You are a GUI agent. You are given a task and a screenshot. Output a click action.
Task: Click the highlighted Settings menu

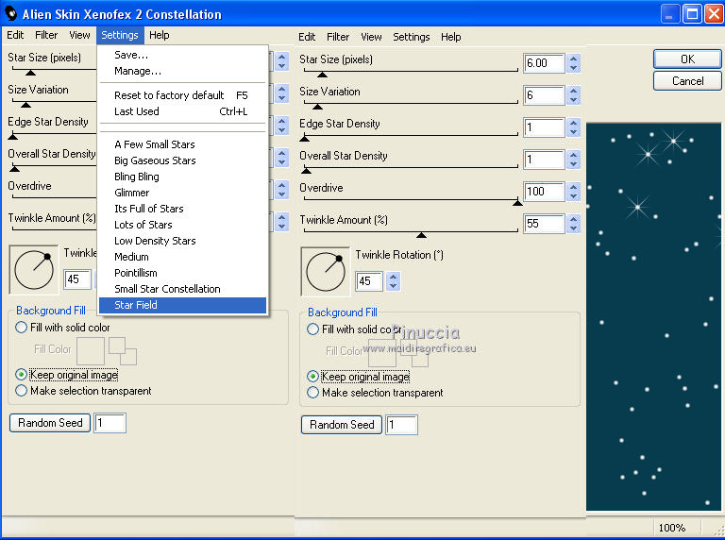click(120, 35)
